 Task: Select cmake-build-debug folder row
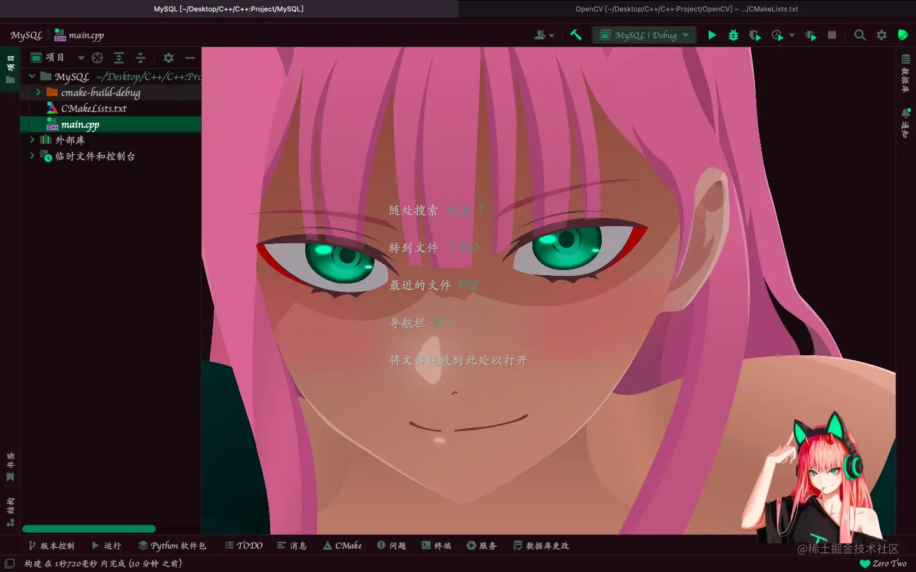111,92
